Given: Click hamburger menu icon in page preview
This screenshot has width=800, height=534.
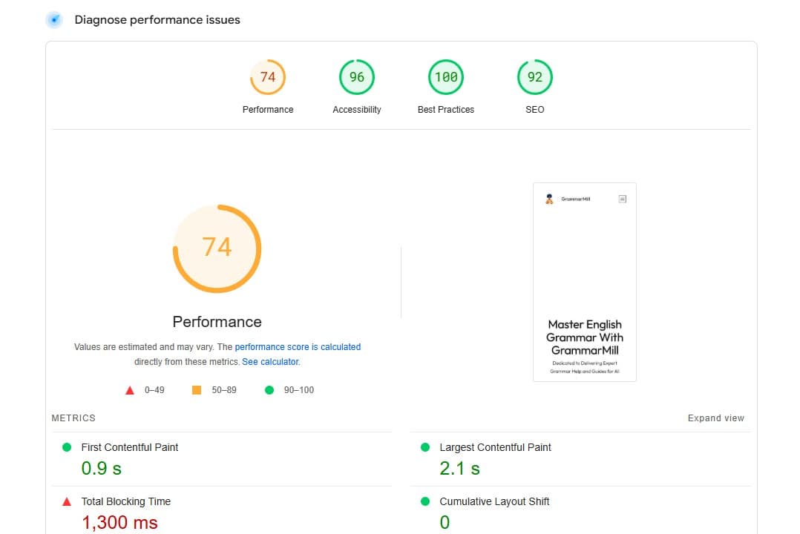Looking at the screenshot, I should point(623,199).
